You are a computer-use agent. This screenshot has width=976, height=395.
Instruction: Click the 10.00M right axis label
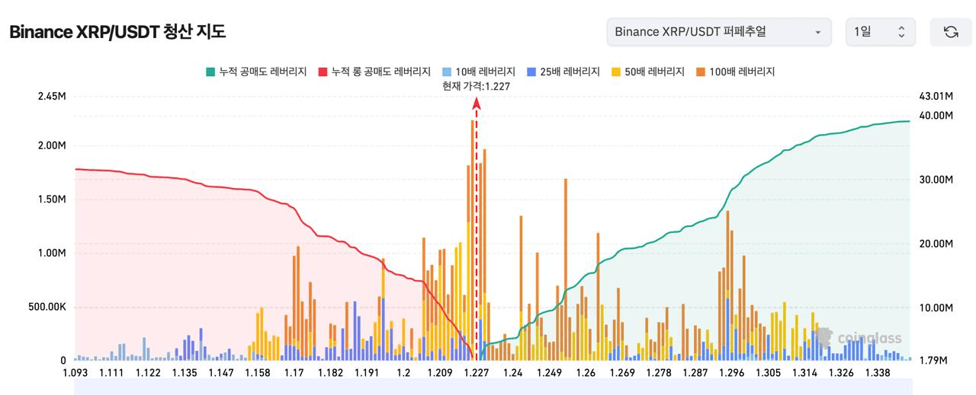pos(937,308)
